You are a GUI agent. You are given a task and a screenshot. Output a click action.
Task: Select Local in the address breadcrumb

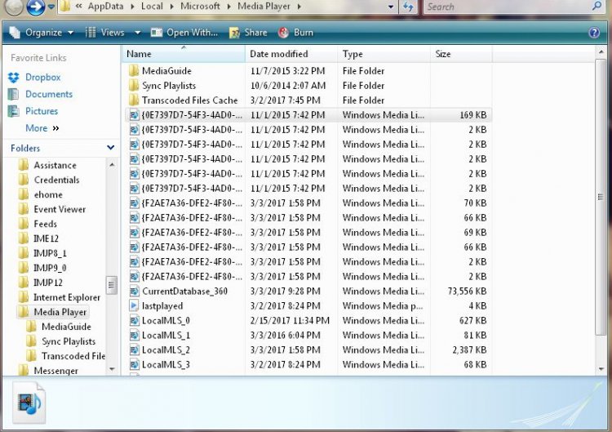coord(152,7)
